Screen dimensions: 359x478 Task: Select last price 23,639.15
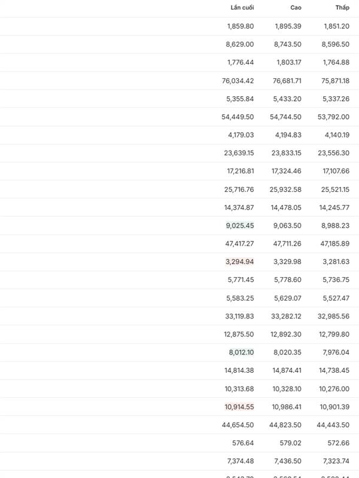tap(239, 153)
